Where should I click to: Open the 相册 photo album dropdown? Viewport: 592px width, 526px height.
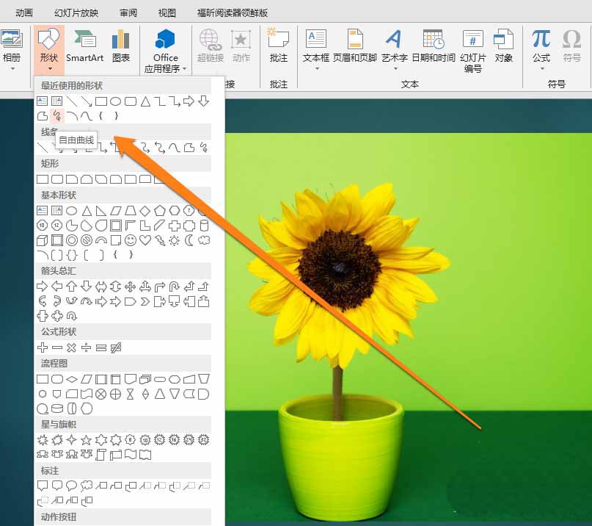tap(11, 50)
